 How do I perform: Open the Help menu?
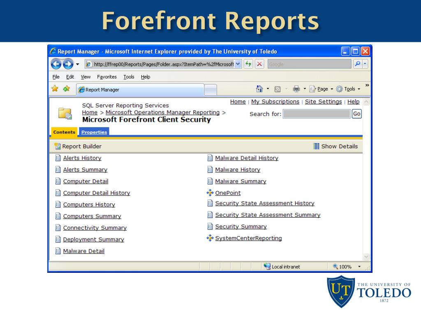(146, 77)
